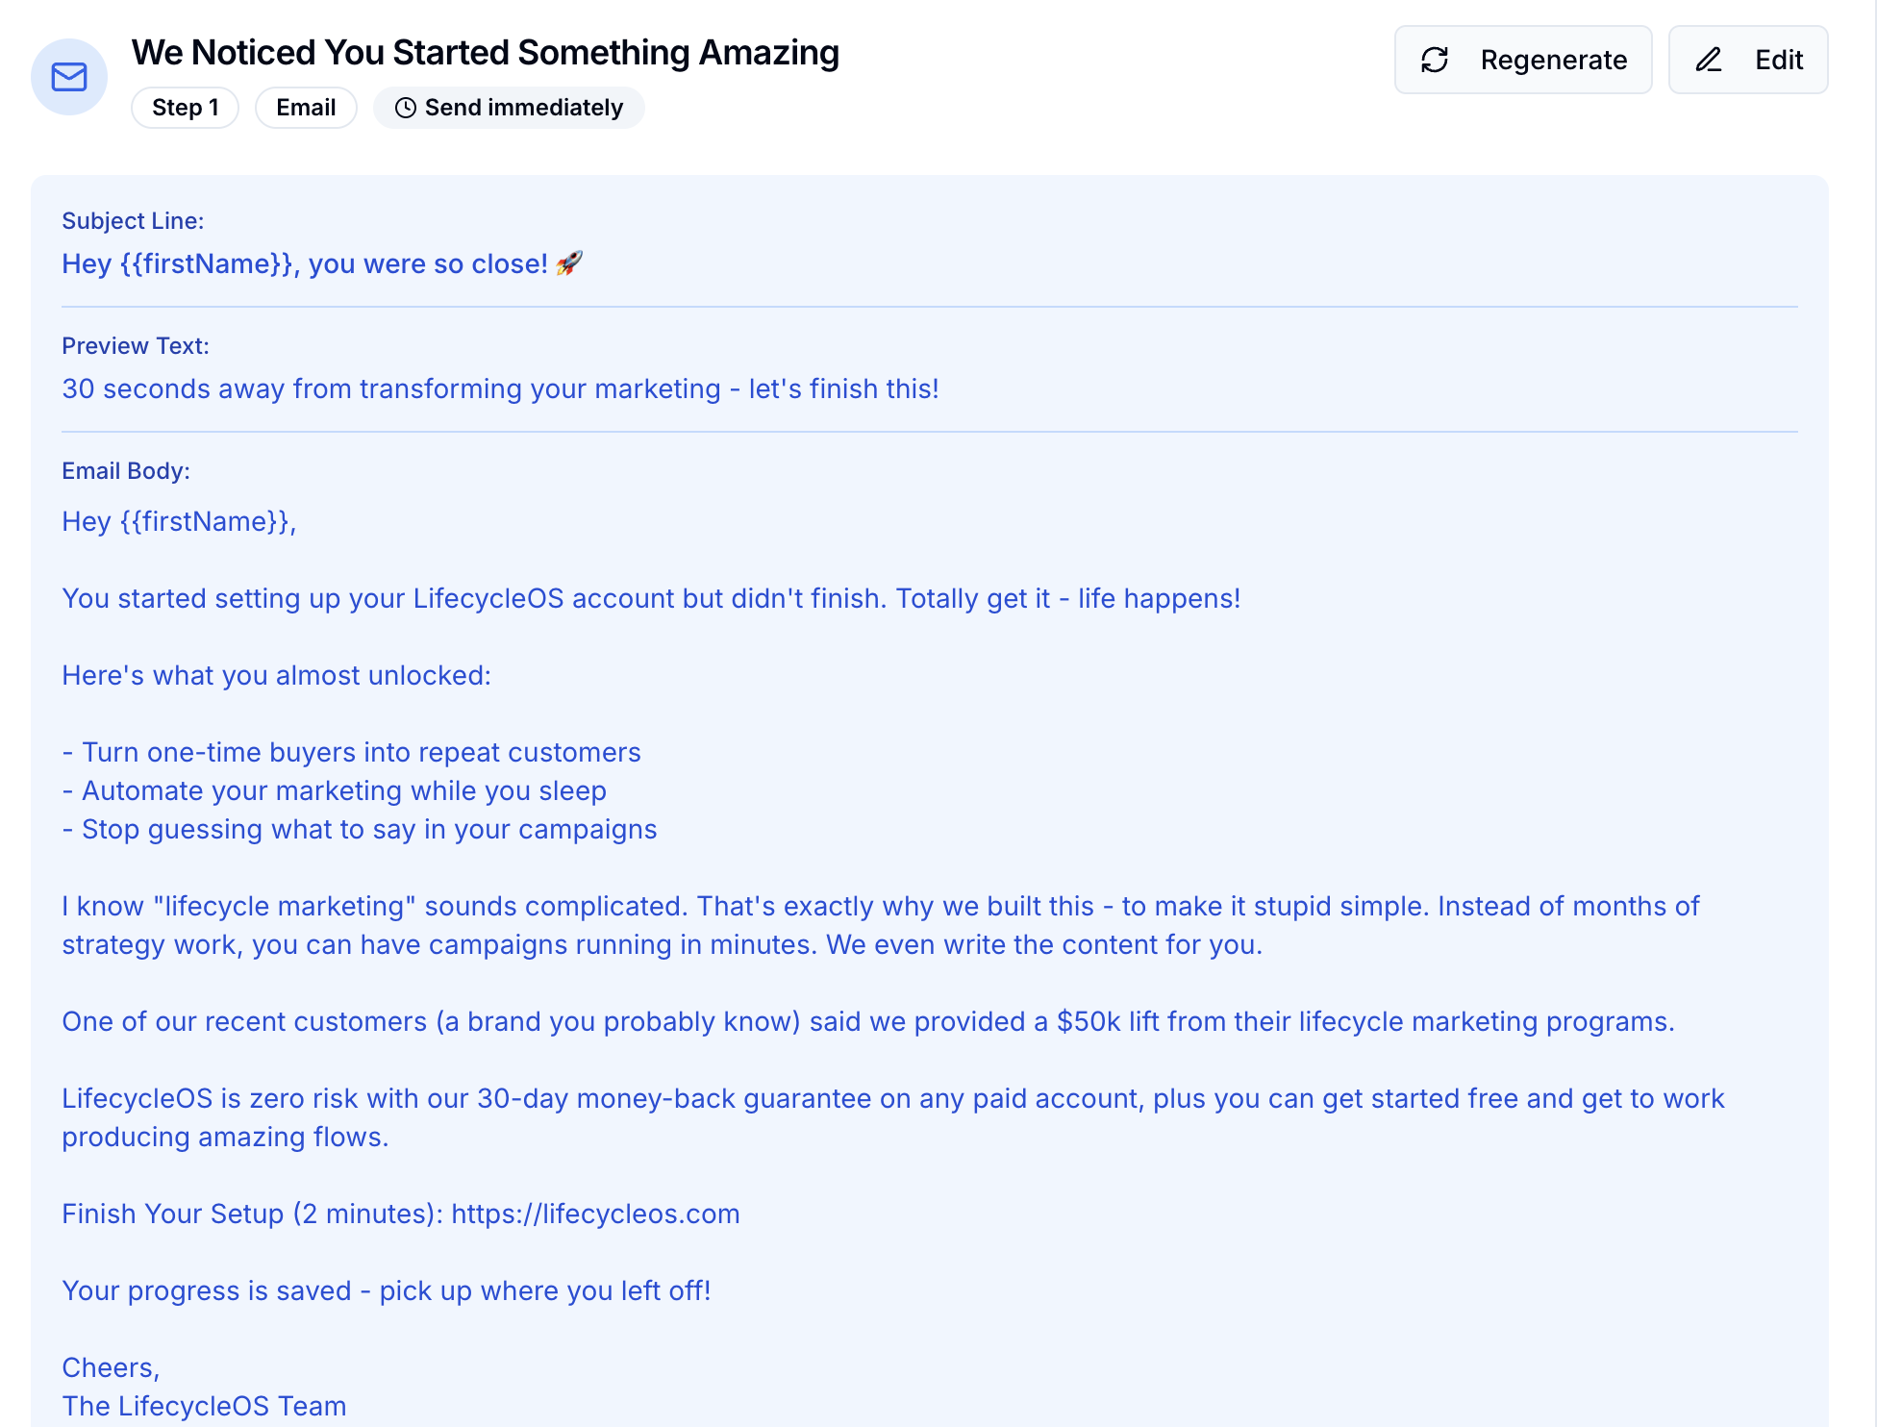Select the Email type badge

pos(306,108)
